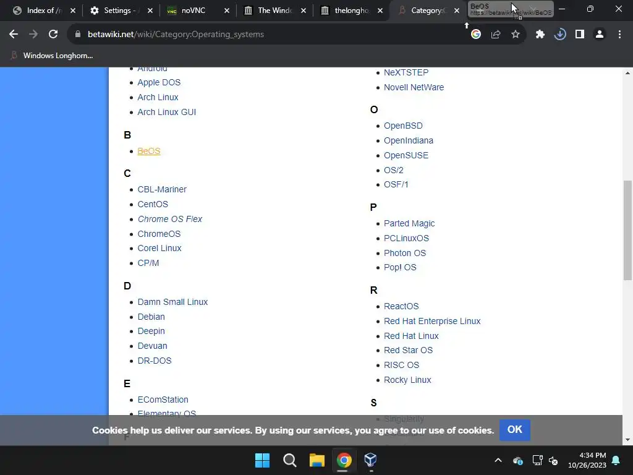Share this page via share icon
633x475 pixels.
(x=496, y=35)
